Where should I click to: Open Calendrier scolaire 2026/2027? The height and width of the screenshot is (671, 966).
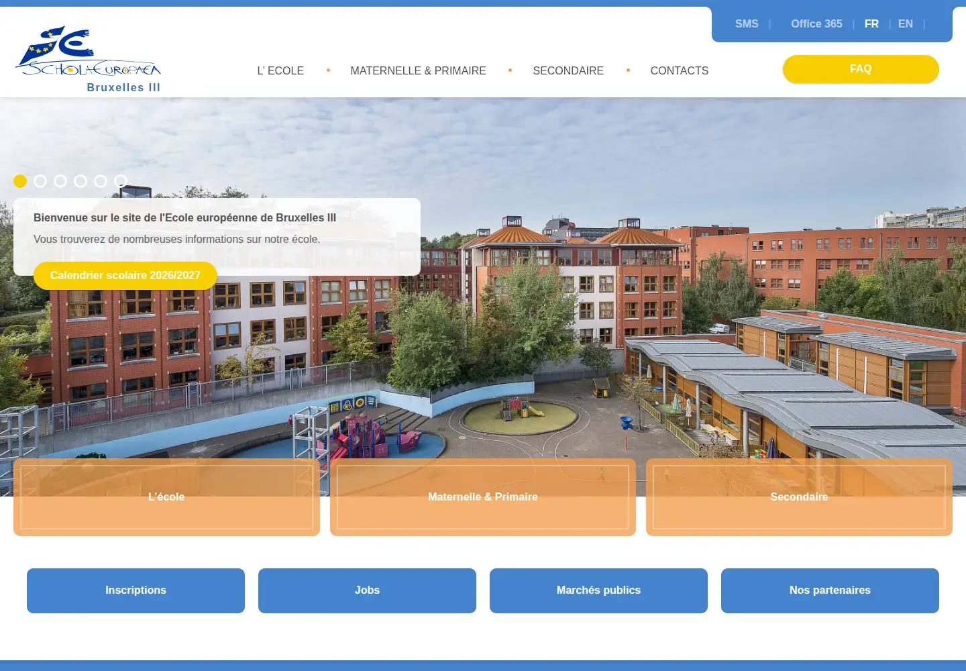(125, 276)
